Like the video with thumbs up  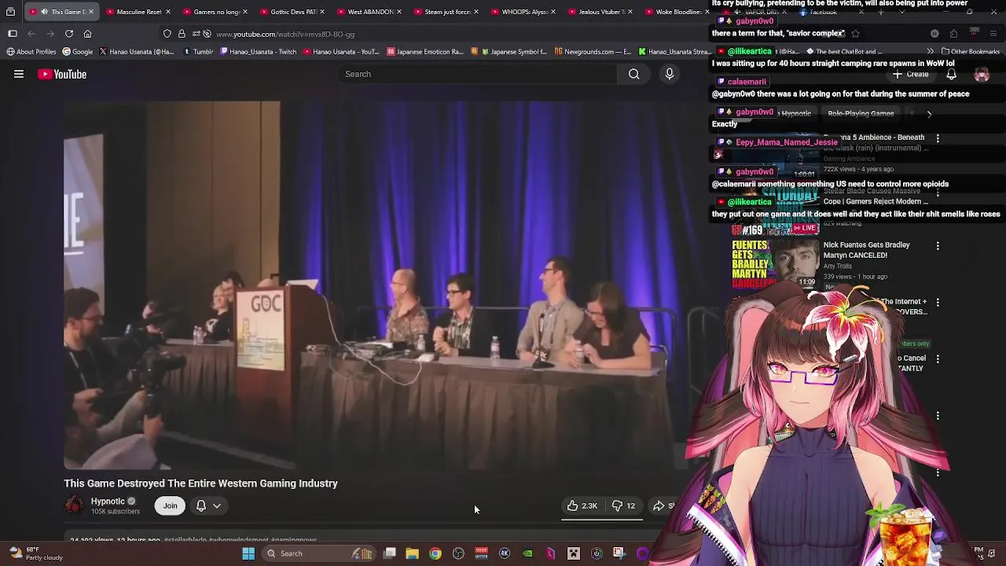pos(582,505)
